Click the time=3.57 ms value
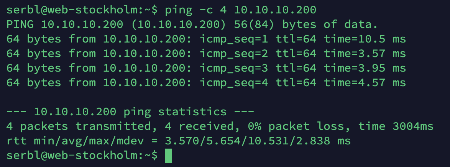The width and height of the screenshot is (450, 167). [x=365, y=54]
